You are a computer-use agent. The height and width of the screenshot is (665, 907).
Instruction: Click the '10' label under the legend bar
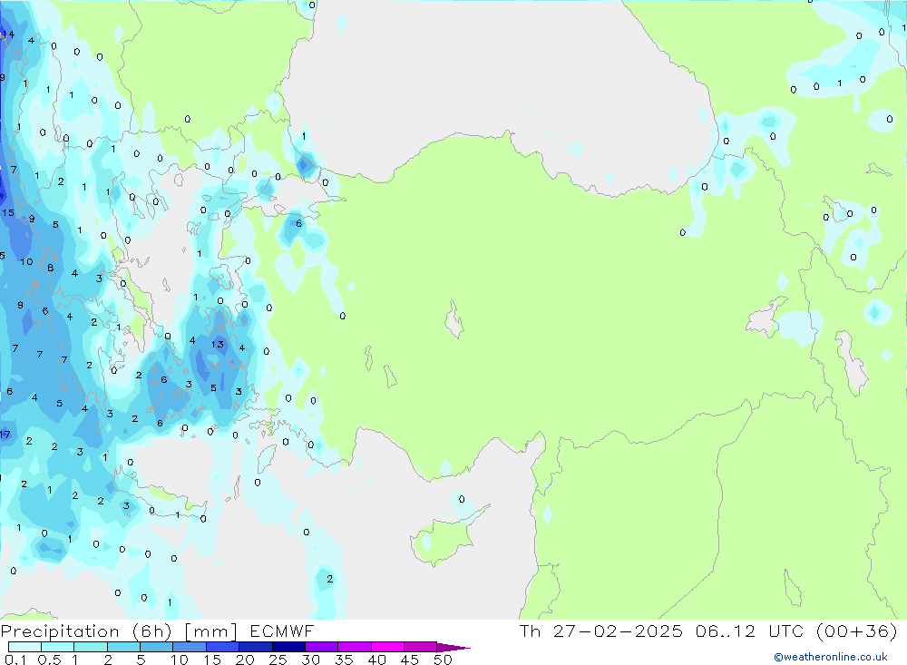[180, 660]
